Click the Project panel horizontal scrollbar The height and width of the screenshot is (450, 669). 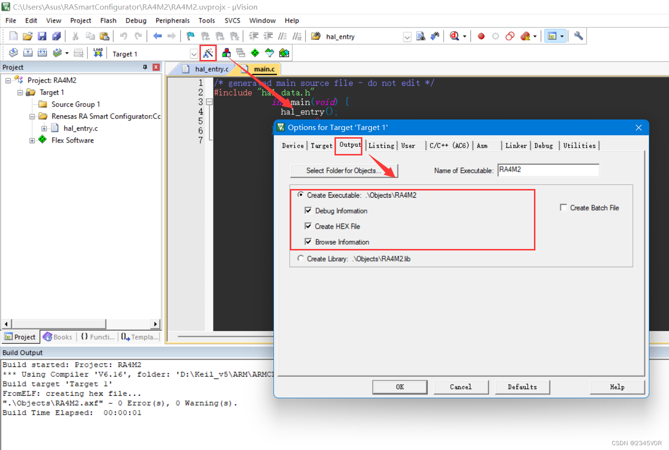coord(81,324)
